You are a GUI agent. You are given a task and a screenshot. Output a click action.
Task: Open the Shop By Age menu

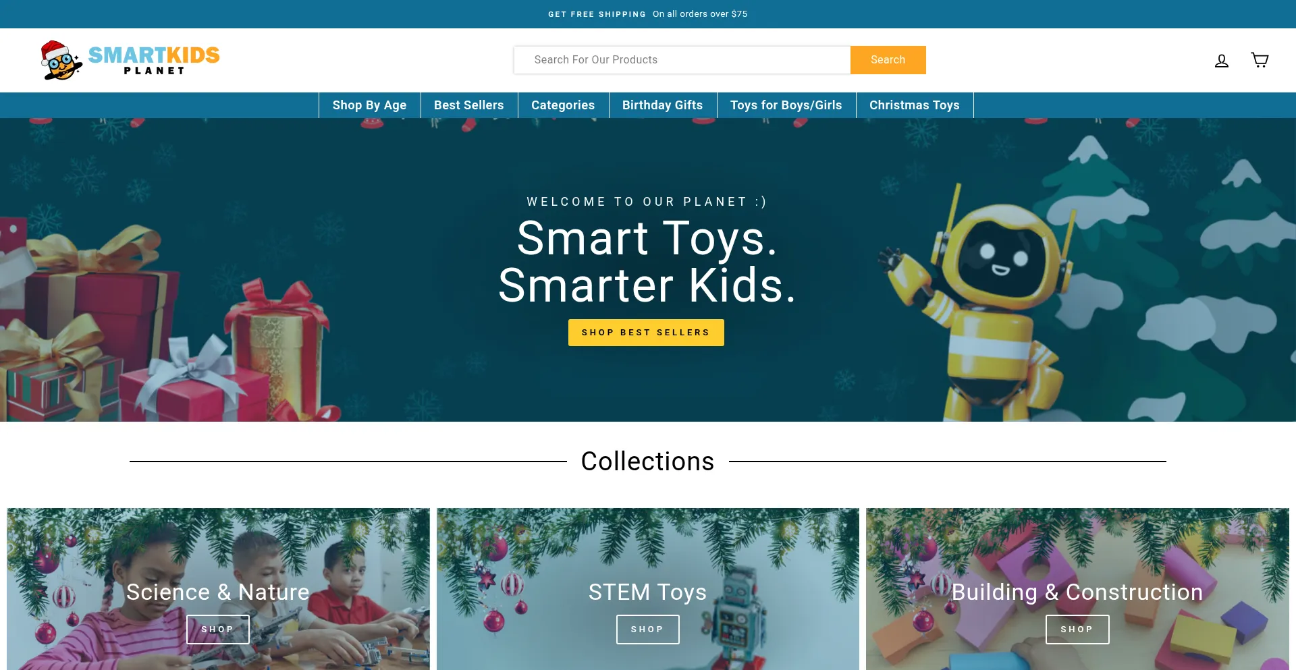[369, 105]
